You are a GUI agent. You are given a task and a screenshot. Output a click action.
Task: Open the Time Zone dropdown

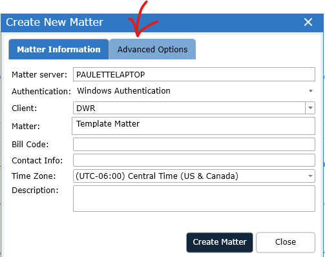pyautogui.click(x=194, y=176)
